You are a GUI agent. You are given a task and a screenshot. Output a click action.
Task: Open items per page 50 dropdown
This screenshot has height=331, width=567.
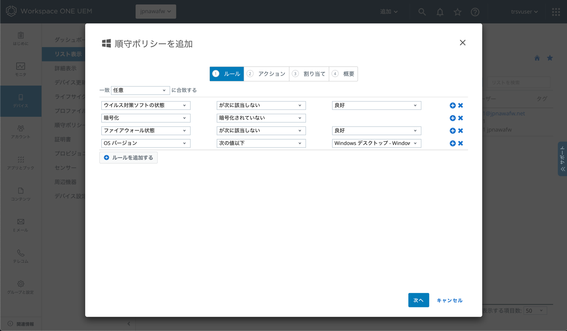click(535, 310)
